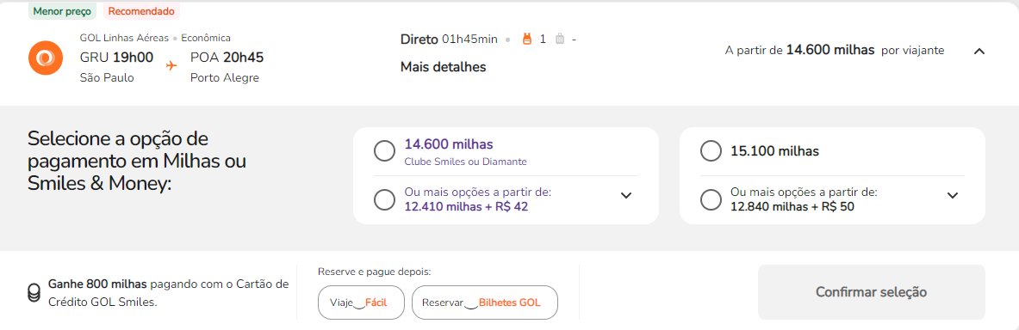Click the gray checked-luggage icon
This screenshot has width=1019, height=330.
[560, 39]
